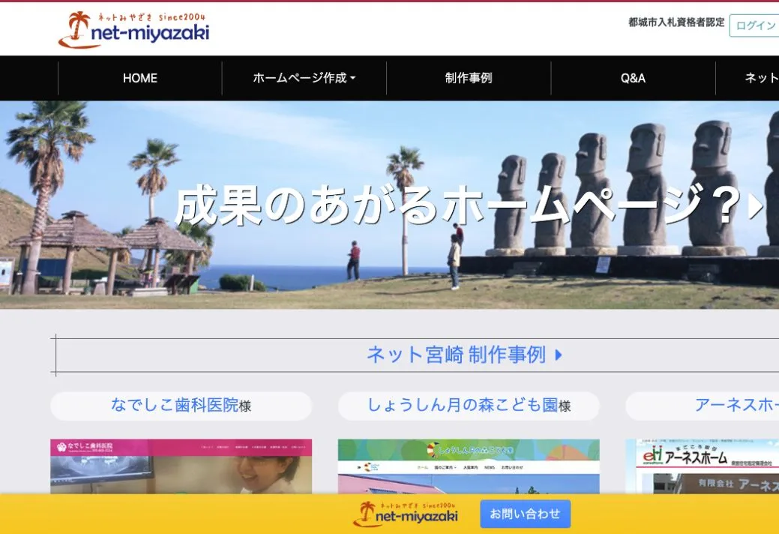Click the アーネスホーム website thumbnail
Screen dimensions: 779x534
pyautogui.click(x=702, y=466)
